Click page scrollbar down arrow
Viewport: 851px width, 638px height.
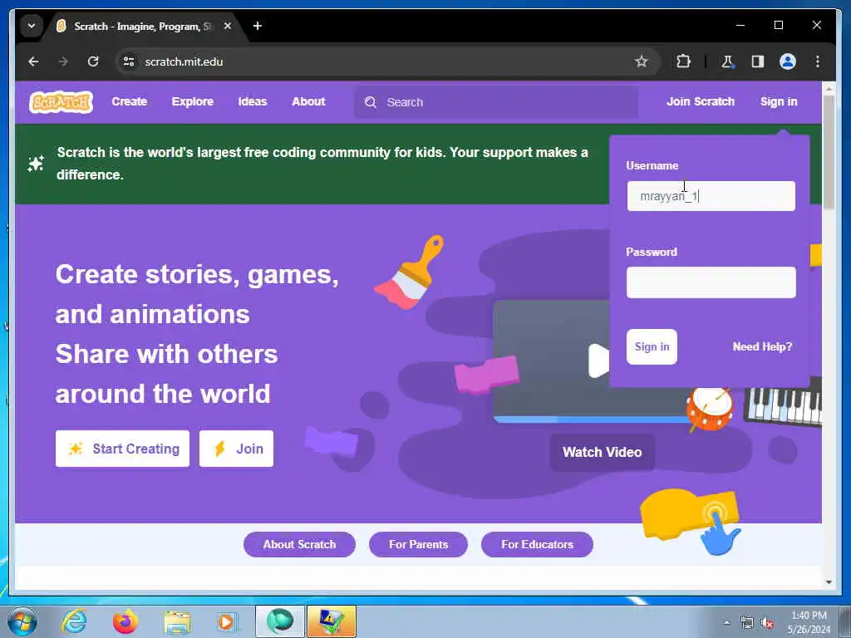pos(829,582)
